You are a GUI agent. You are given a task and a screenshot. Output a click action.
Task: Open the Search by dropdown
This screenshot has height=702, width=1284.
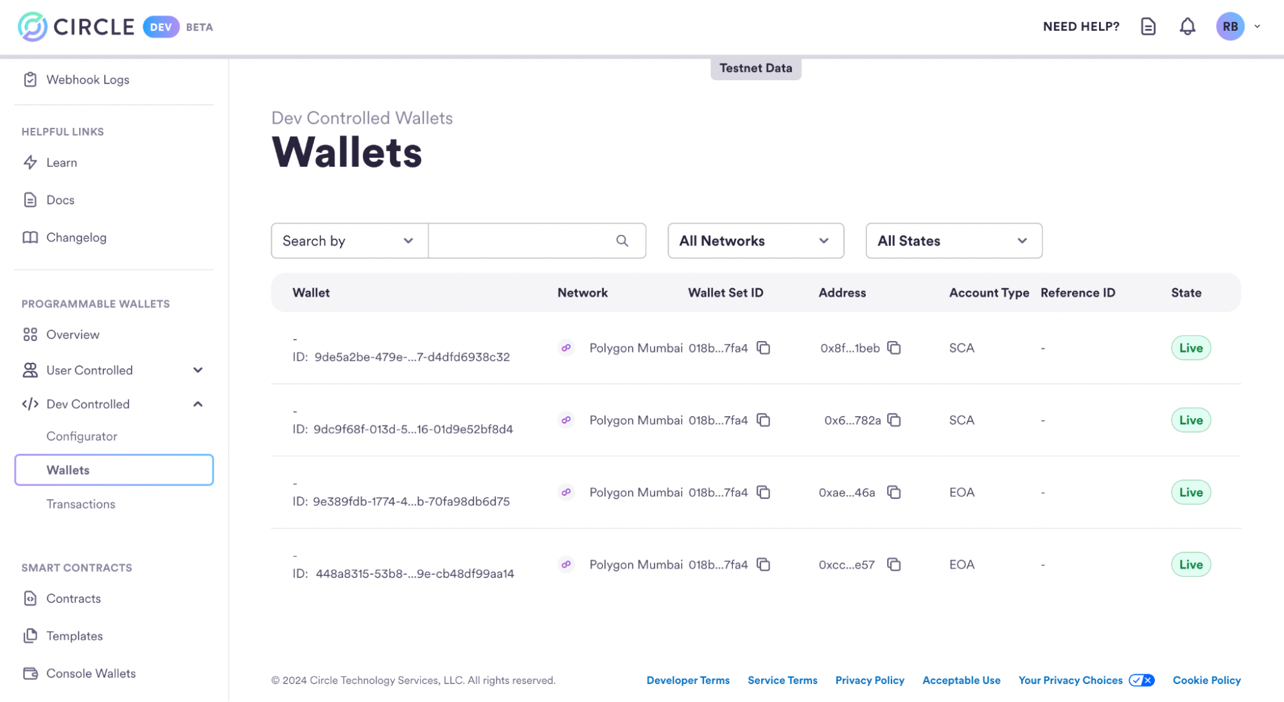(x=349, y=241)
